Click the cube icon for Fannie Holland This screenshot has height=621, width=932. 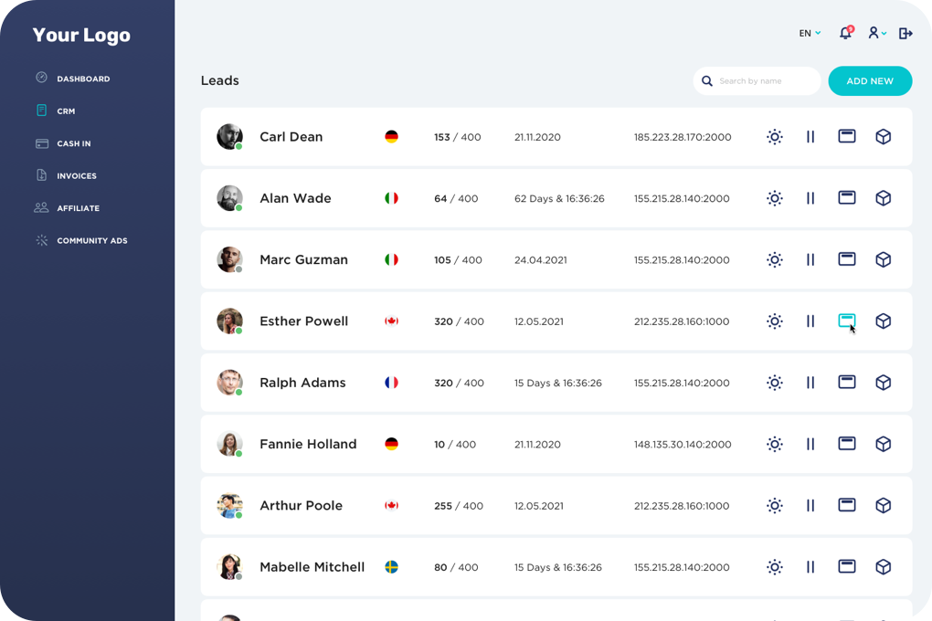coord(884,444)
